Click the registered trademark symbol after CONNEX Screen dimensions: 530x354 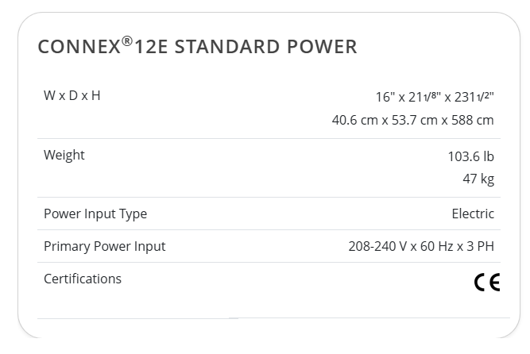[x=127, y=41]
